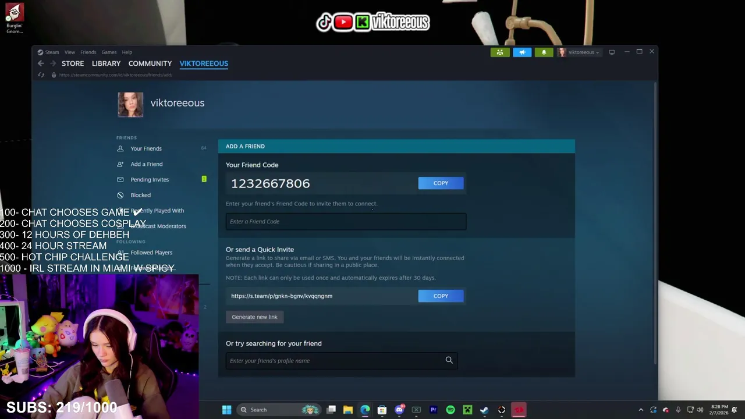Open Minecraft from the taskbar
The image size is (745, 419).
pos(467,410)
